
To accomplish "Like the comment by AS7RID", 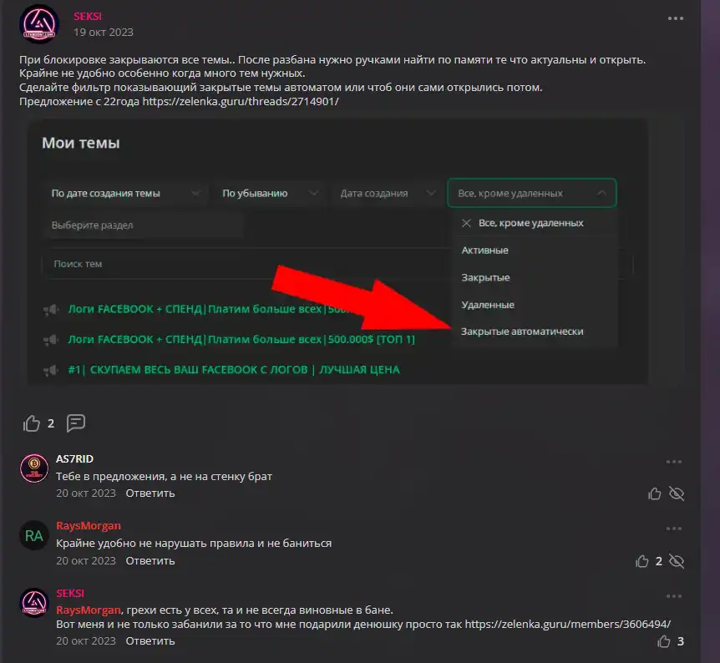I will [655, 493].
